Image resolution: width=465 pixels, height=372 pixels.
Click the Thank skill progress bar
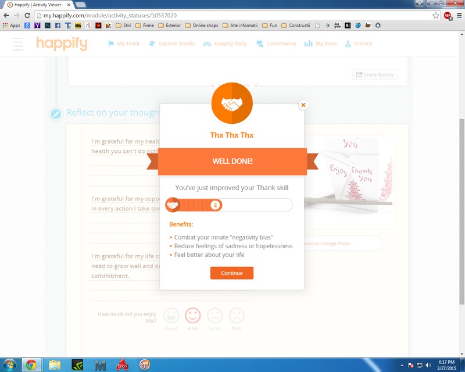[x=229, y=205]
